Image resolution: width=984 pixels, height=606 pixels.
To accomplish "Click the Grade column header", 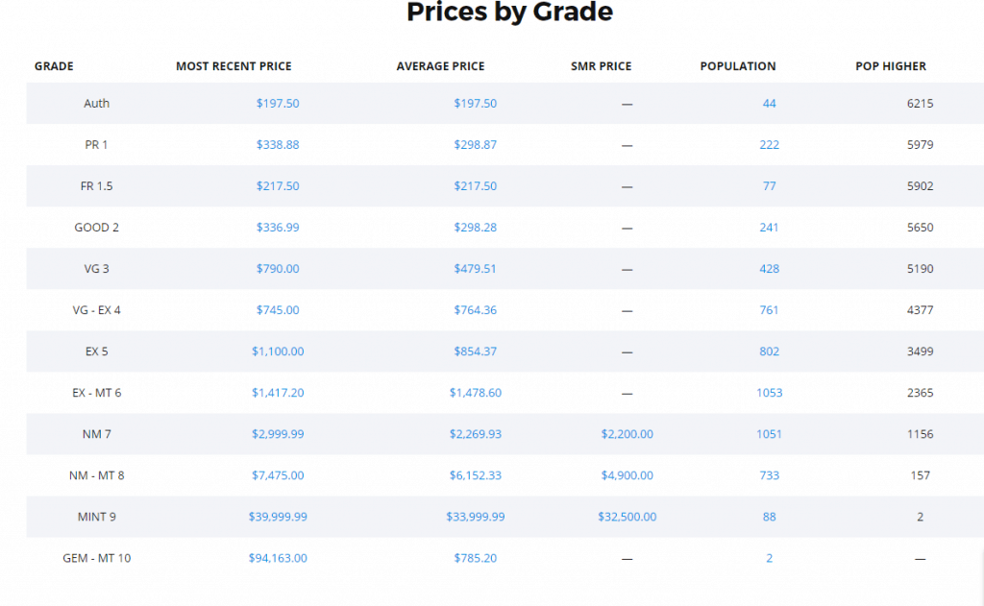I will click(x=54, y=66).
